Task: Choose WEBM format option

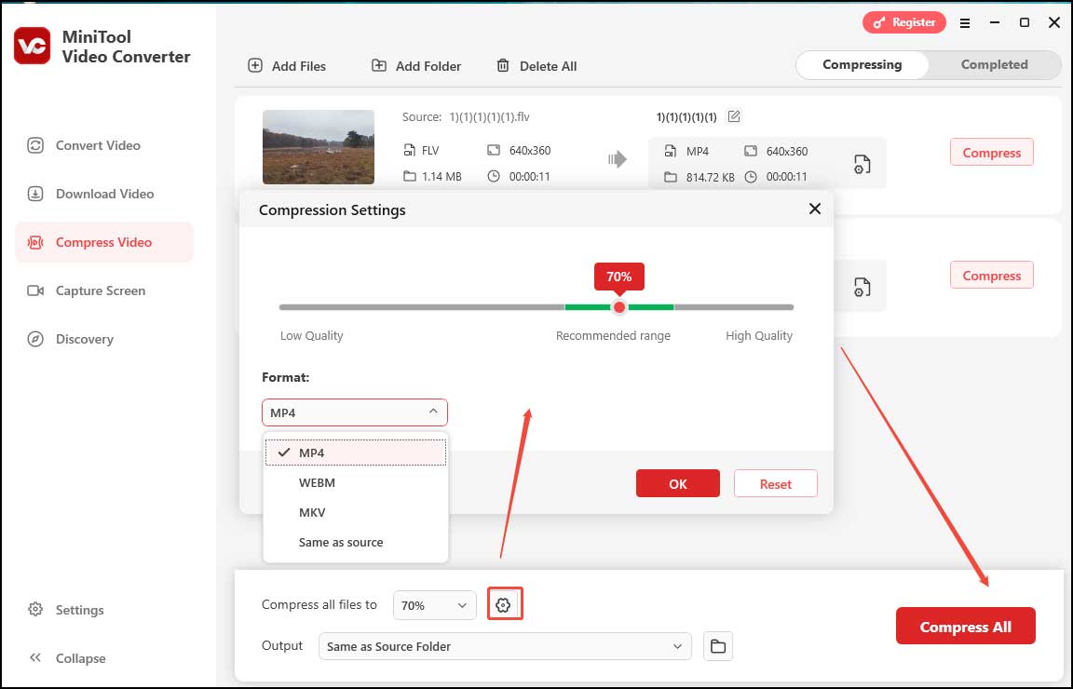Action: click(x=355, y=482)
